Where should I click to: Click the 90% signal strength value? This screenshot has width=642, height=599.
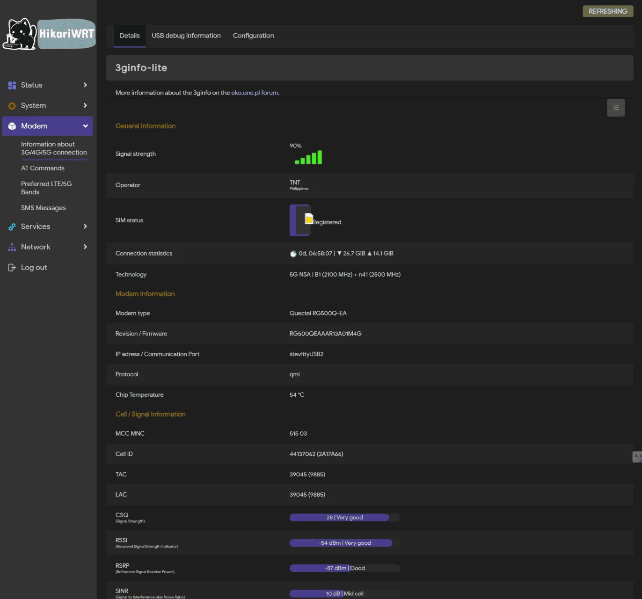coord(296,146)
